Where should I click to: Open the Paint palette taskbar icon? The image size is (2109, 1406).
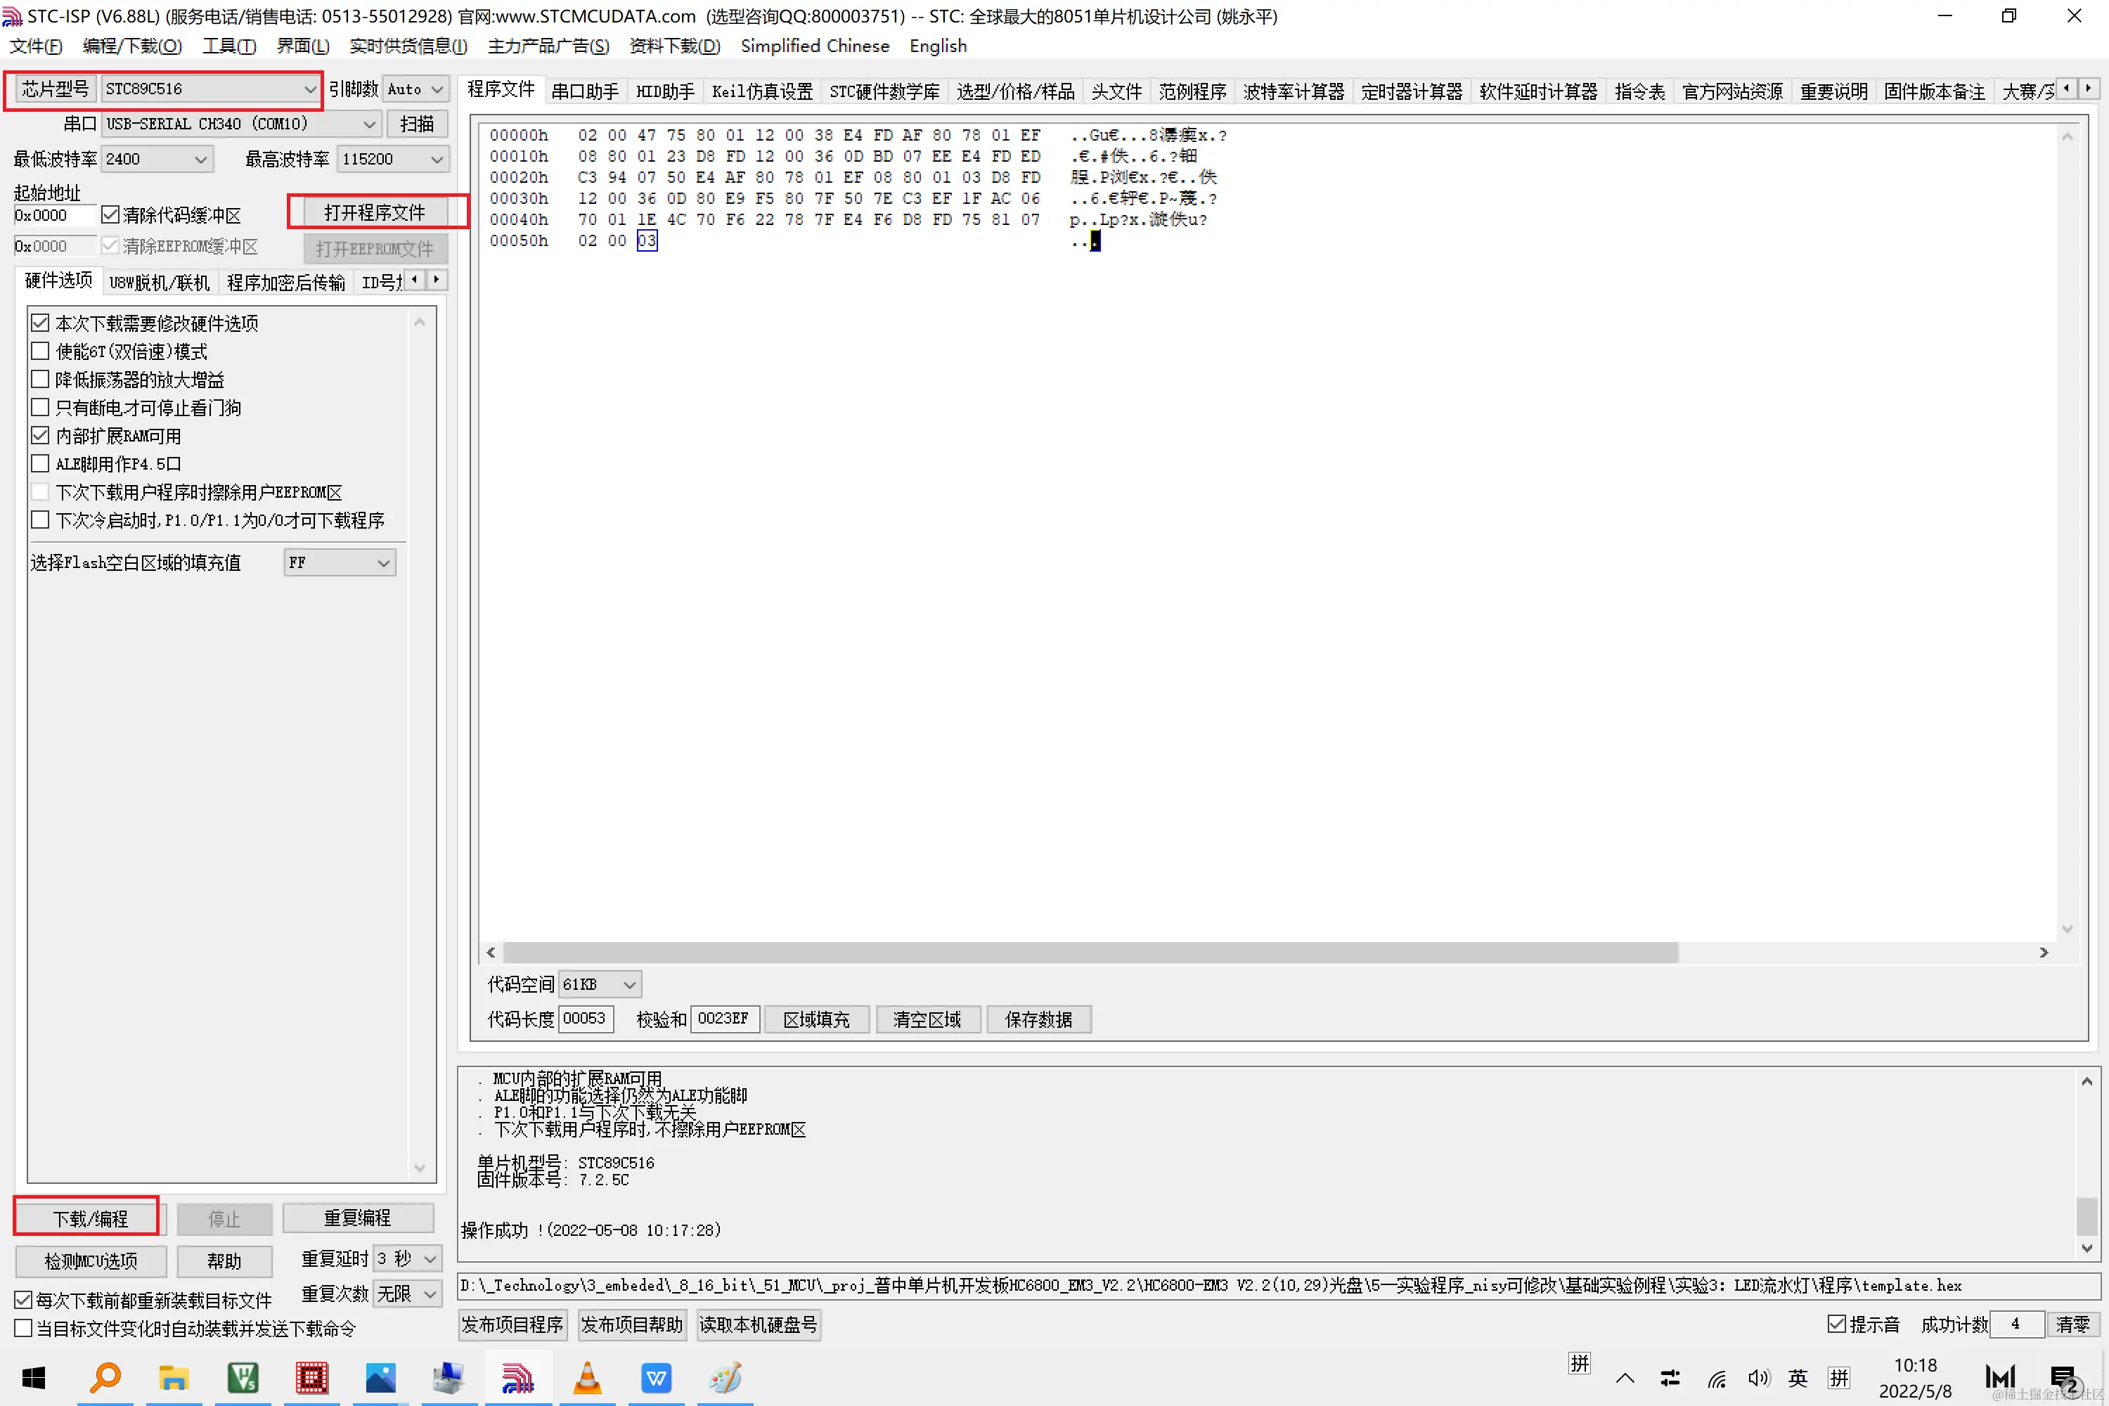point(725,1378)
